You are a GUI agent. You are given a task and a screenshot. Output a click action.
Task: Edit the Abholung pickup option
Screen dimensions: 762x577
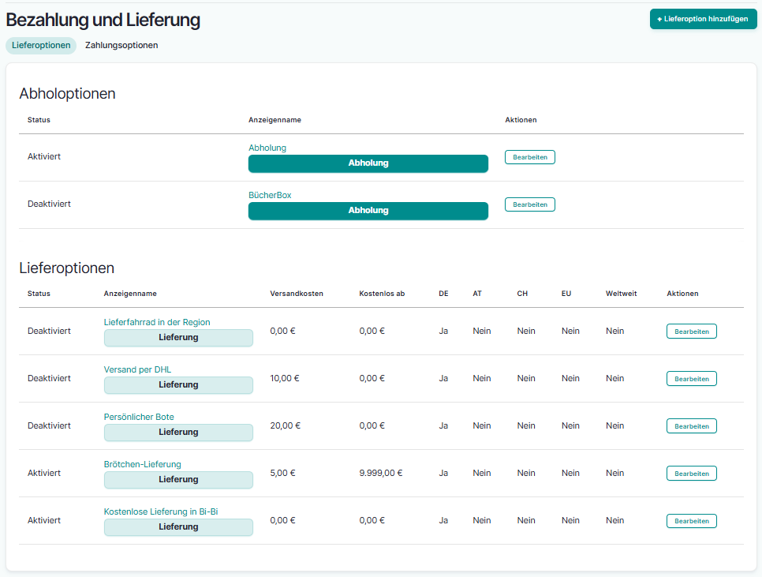pos(529,157)
